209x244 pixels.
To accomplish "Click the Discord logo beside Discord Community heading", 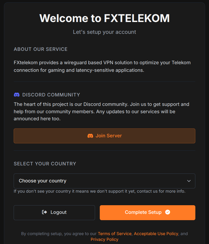I will coord(17,95).
